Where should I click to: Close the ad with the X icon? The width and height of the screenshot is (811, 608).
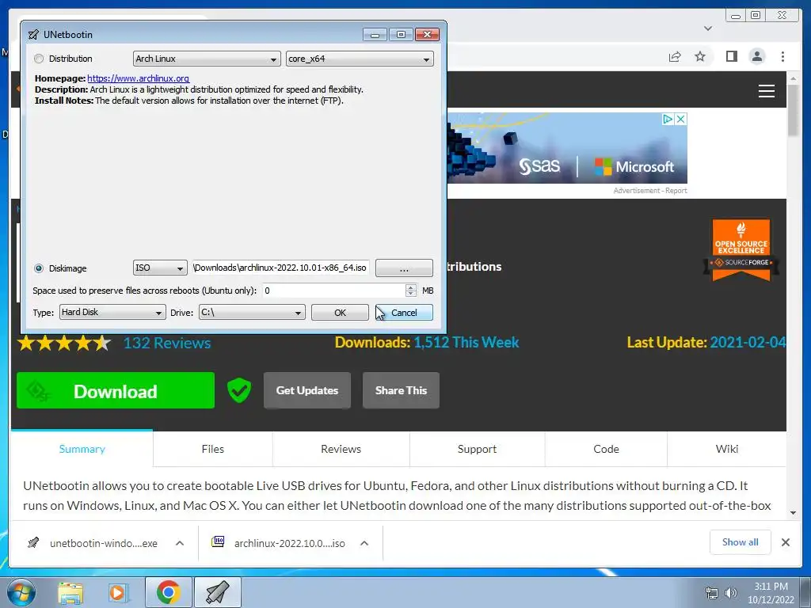(681, 119)
